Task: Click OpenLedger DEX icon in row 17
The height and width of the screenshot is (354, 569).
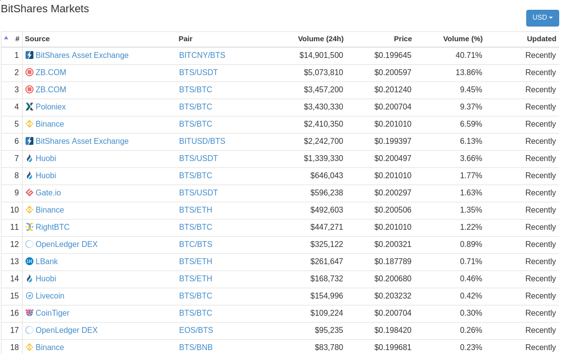Action: point(29,330)
